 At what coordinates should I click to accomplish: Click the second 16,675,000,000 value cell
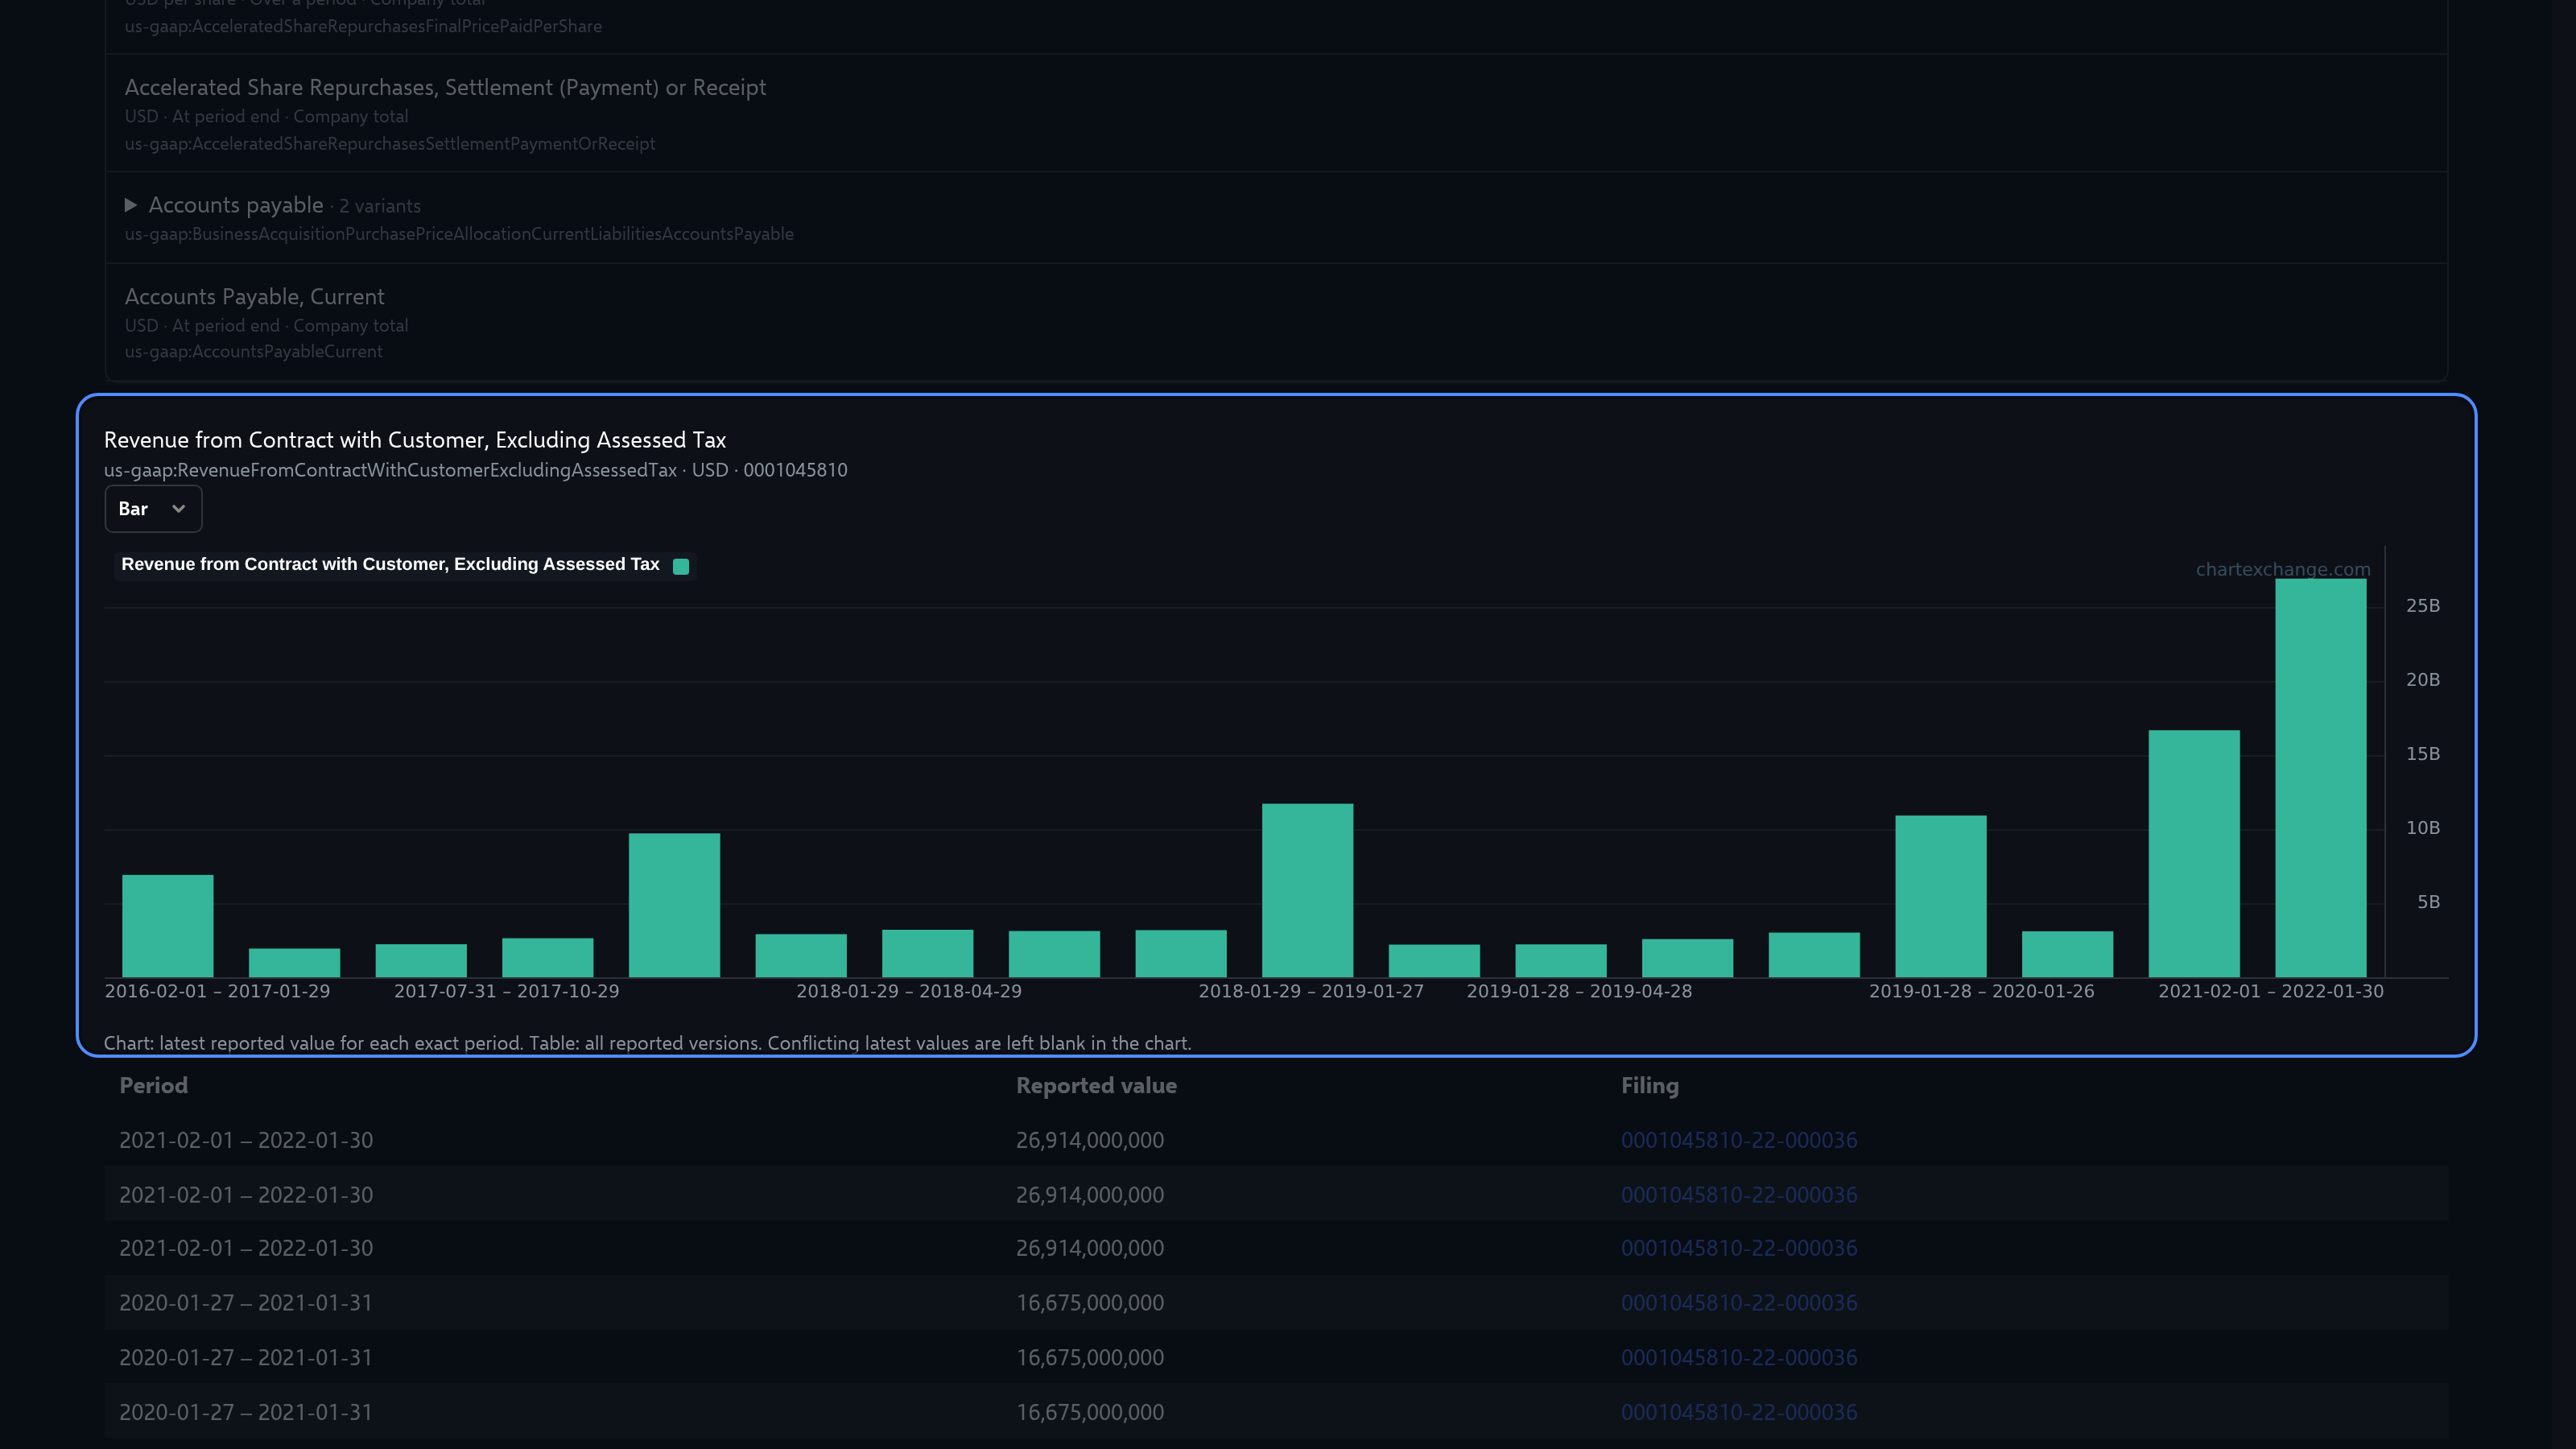[x=1090, y=1358]
